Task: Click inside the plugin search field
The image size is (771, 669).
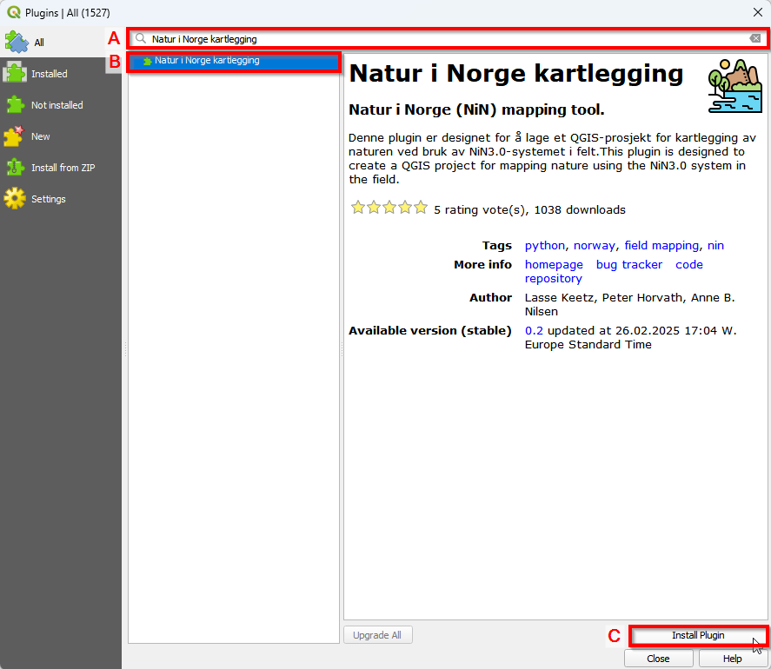Action: point(435,38)
